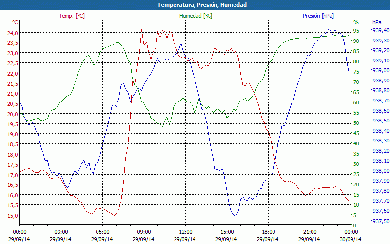The height and width of the screenshot is (244, 390).
Task: Click the 15,0 temperature axis value
Action: 13,215
